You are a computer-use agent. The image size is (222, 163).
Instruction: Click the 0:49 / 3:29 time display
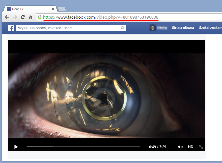pyautogui.click(x=157, y=147)
